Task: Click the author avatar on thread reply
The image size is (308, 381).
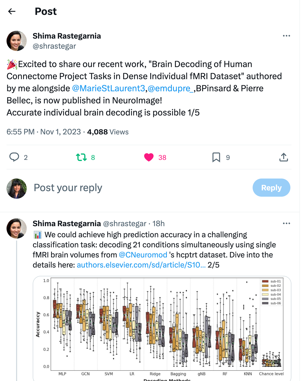Action: (17, 228)
